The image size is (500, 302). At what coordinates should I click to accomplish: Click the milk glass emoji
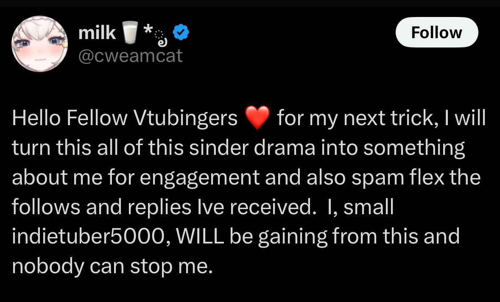point(130,34)
